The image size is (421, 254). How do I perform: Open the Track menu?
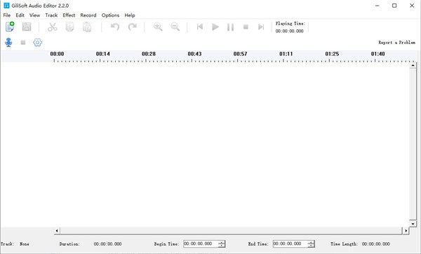pos(51,15)
